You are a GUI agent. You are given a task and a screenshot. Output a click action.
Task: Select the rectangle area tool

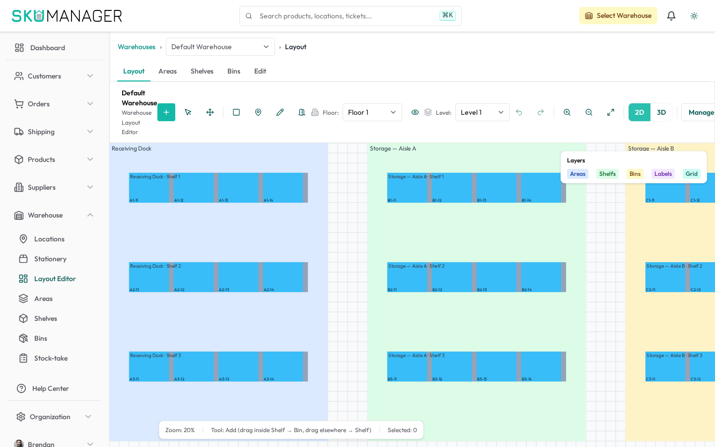pos(236,112)
